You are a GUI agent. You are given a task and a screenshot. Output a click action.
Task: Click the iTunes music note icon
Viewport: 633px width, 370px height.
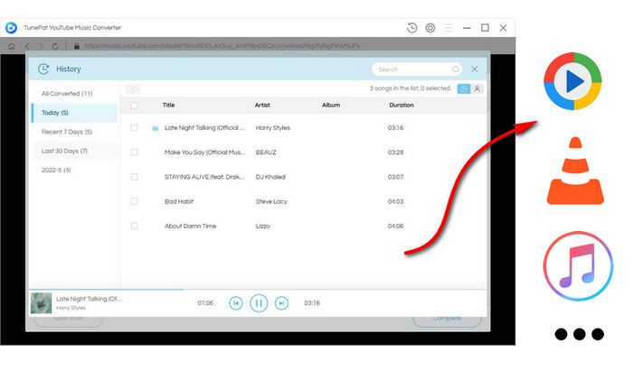578,266
